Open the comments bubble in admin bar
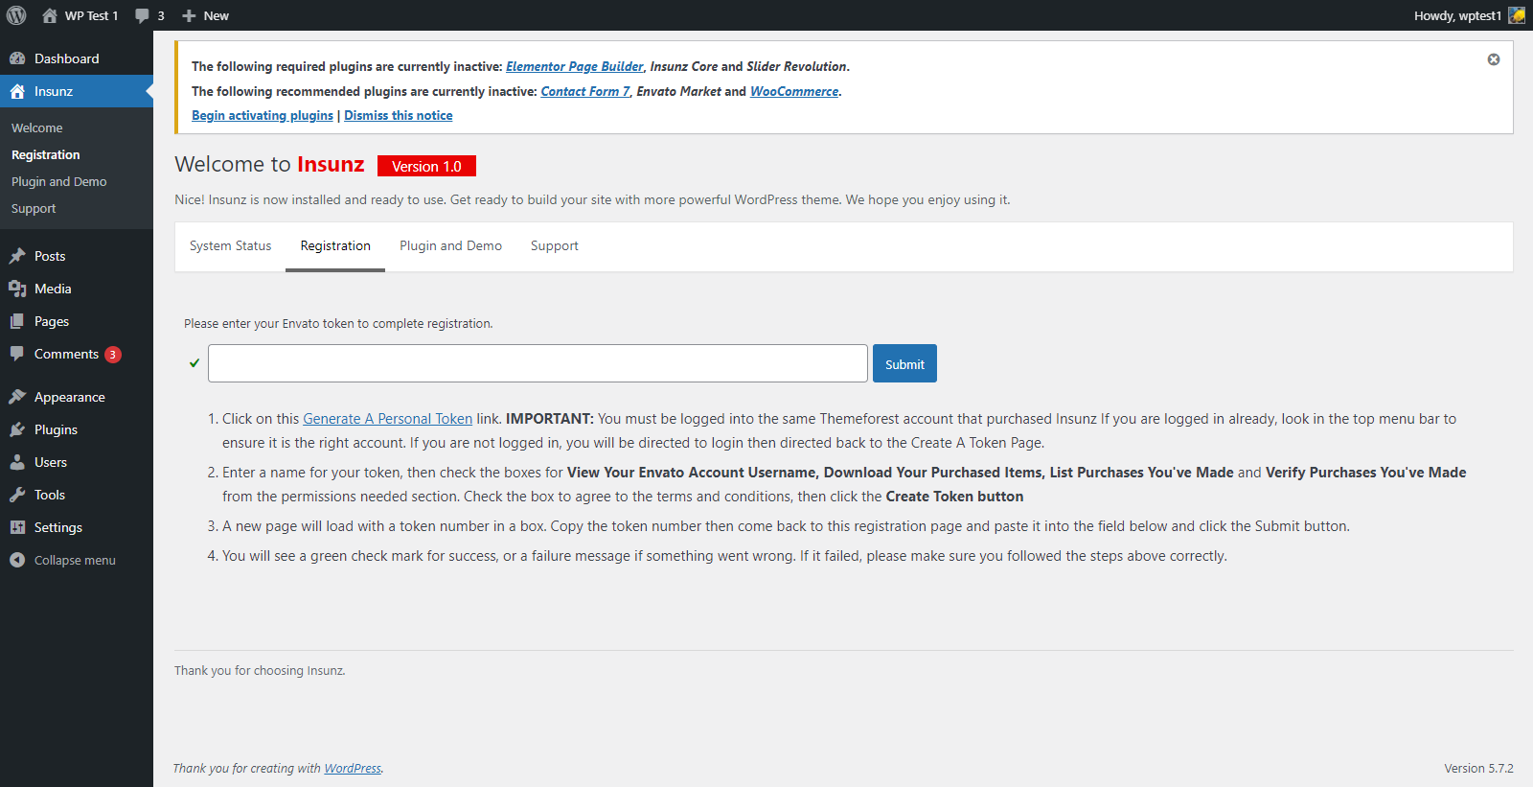This screenshot has width=1533, height=787. (149, 15)
